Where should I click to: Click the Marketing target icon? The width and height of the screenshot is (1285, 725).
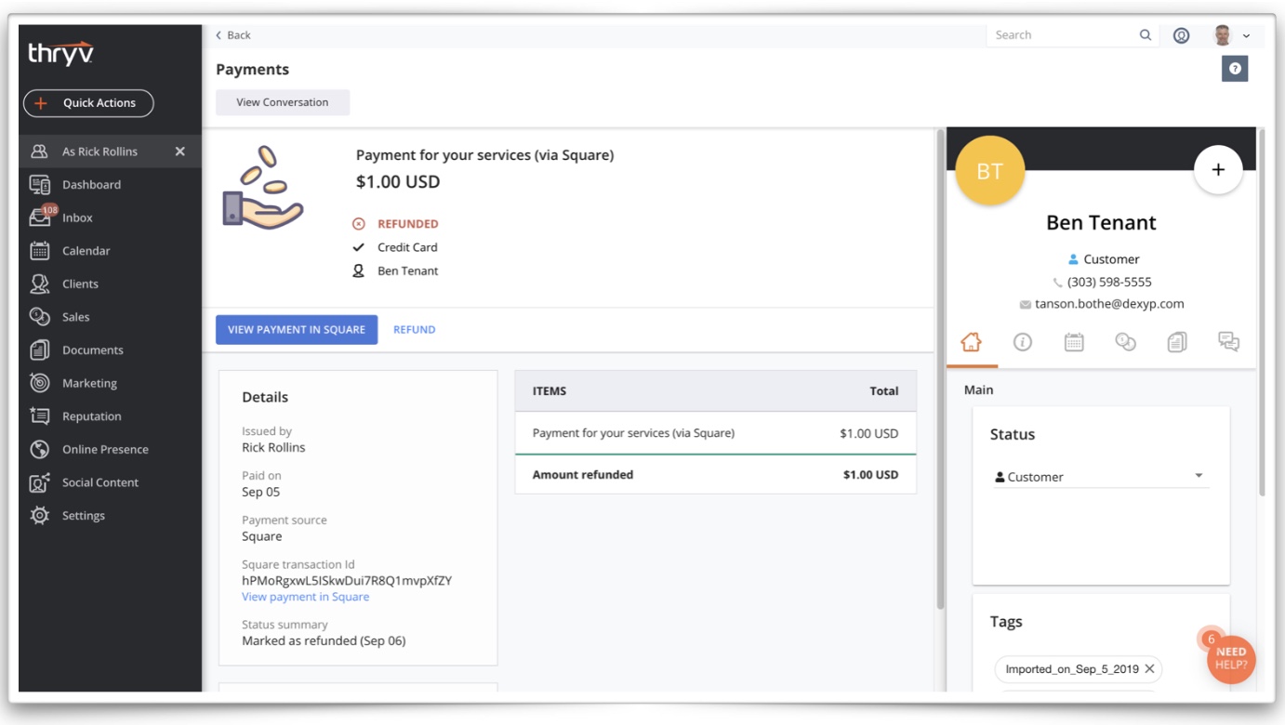tap(40, 383)
